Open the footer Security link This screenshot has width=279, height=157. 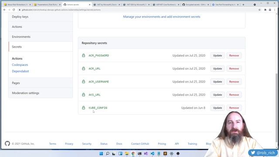click(87, 143)
